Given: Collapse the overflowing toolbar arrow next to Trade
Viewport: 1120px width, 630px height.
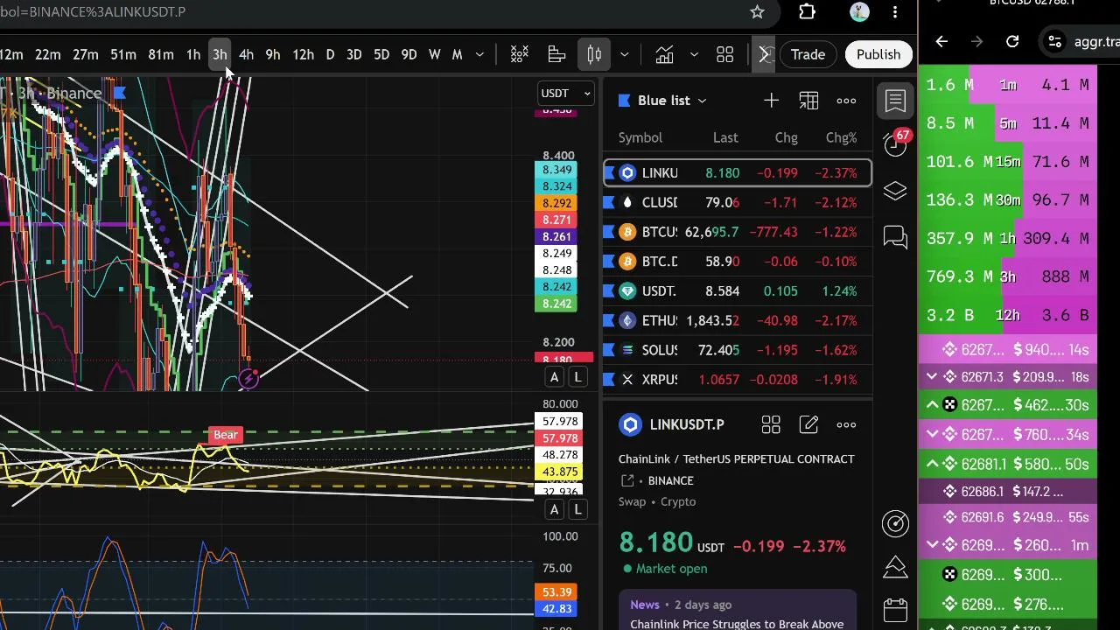Looking at the screenshot, I should 764,54.
